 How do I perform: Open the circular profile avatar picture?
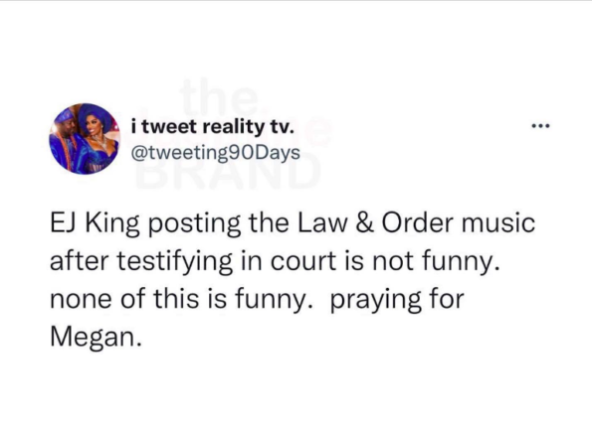[x=85, y=139]
